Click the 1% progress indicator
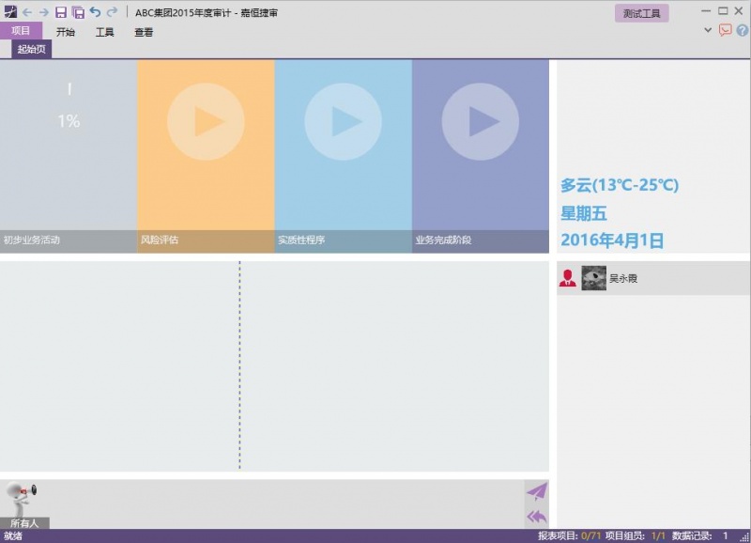The width and height of the screenshot is (751, 543). (x=69, y=121)
